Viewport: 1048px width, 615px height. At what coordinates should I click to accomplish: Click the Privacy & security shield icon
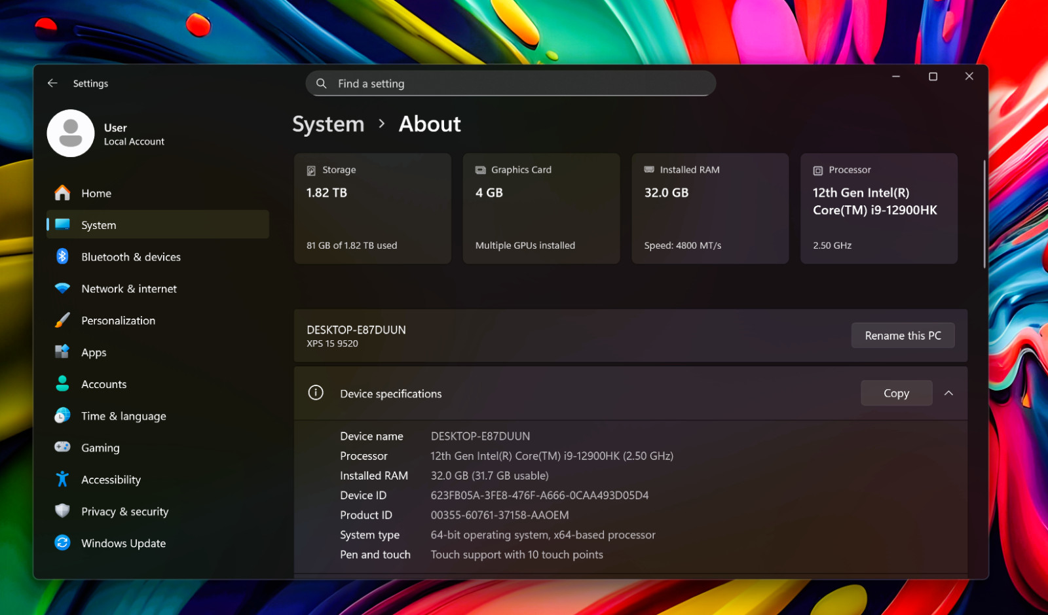point(62,511)
